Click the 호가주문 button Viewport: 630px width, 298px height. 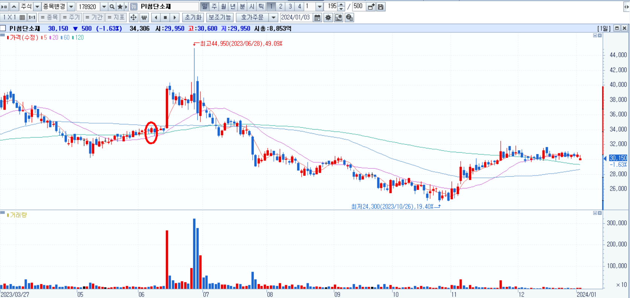click(253, 17)
